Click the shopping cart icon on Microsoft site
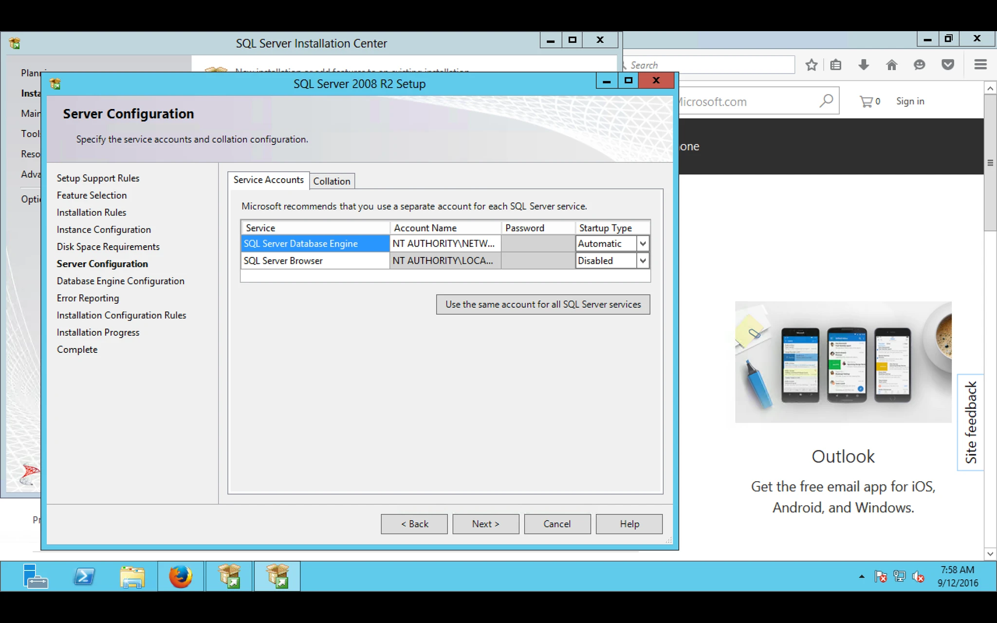This screenshot has height=623, width=997. (x=866, y=101)
